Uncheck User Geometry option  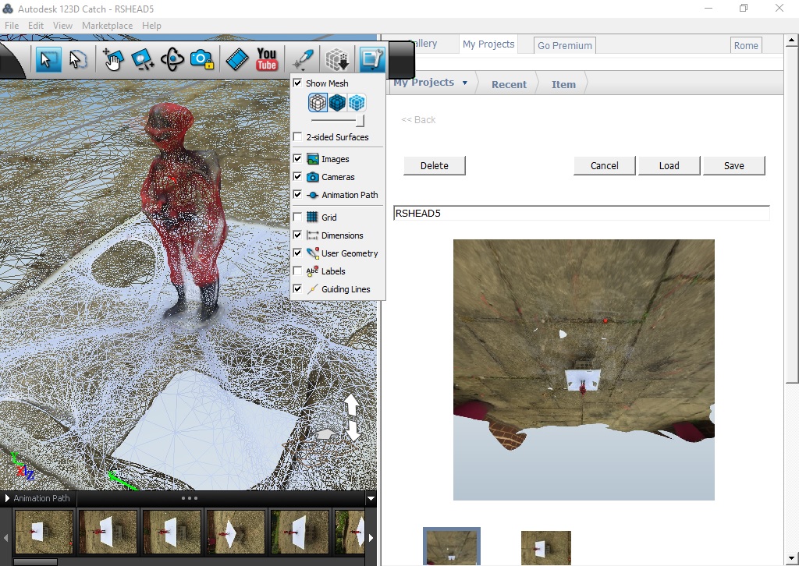point(297,253)
